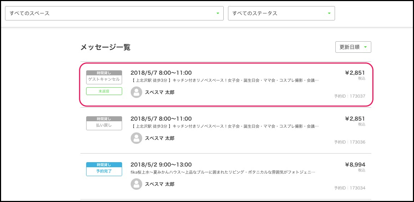Click the ¥8,994 price
The height and width of the screenshot is (202, 414).
click(355, 165)
